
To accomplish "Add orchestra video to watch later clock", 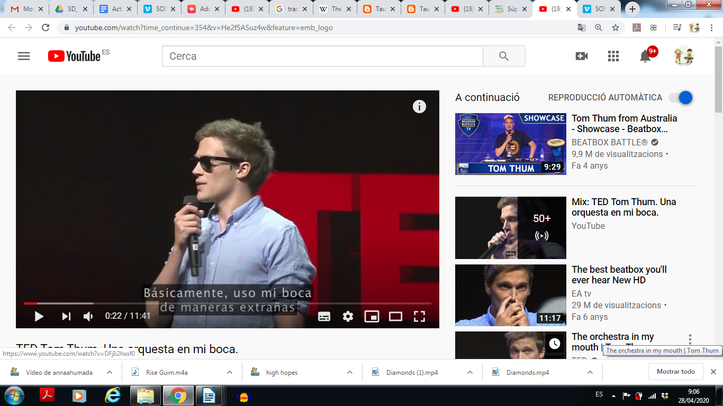I will tap(554, 344).
